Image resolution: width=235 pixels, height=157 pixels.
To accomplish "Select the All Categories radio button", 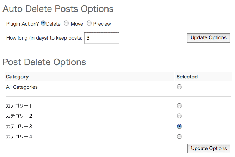I will click(179, 87).
